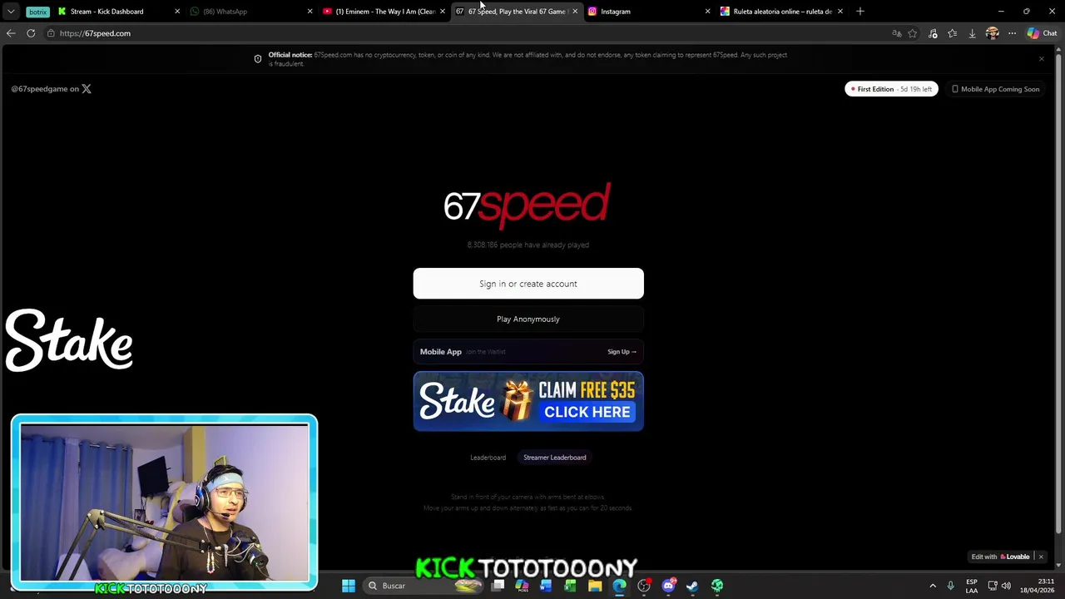Screen dimensions: 1065x599
Task: Switch to the Eminem YouTube tab
Action: pos(384,12)
